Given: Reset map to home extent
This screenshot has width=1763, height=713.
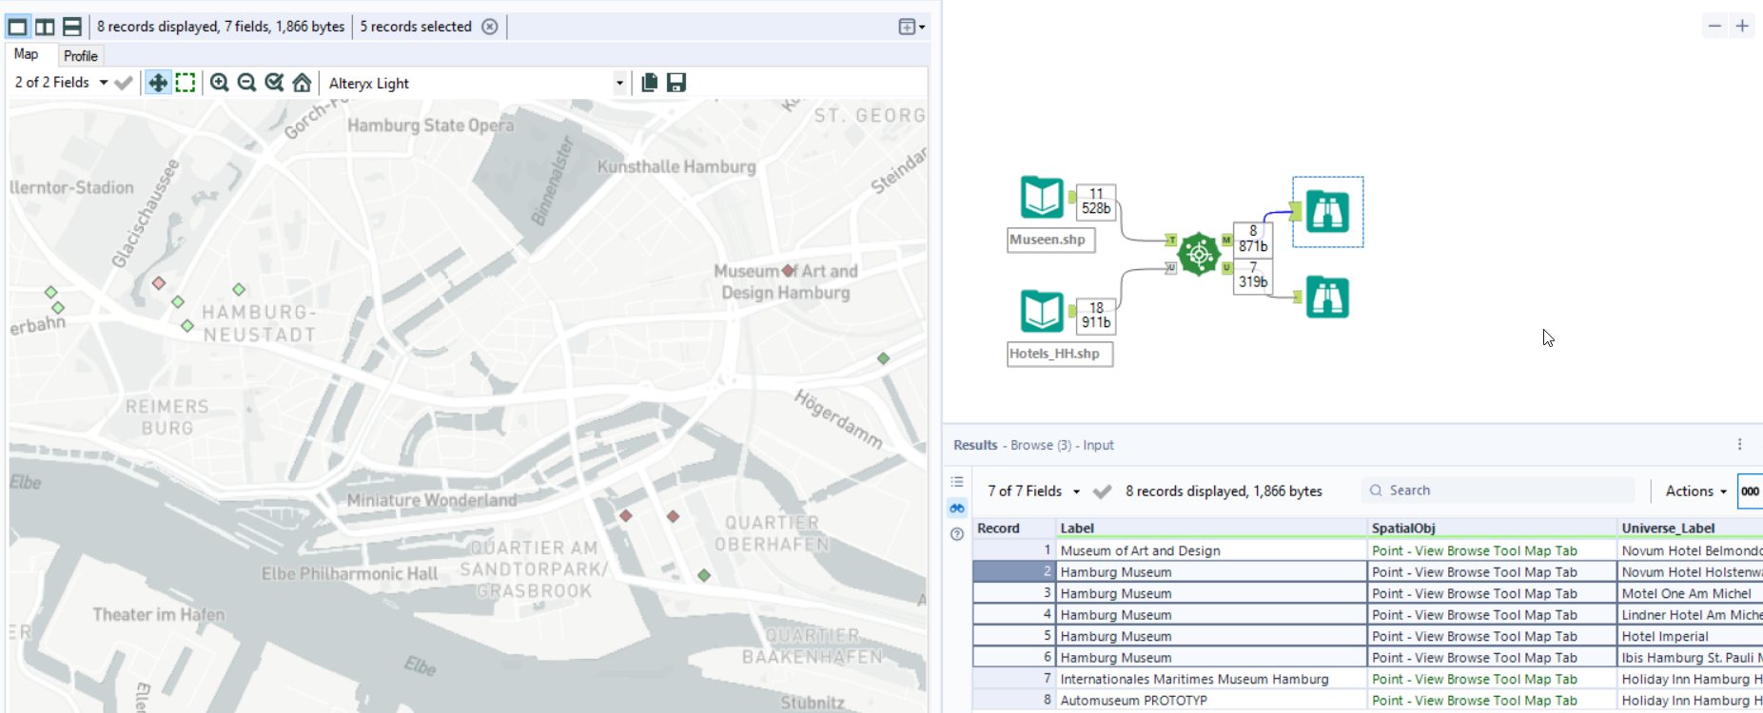Looking at the screenshot, I should point(302,83).
